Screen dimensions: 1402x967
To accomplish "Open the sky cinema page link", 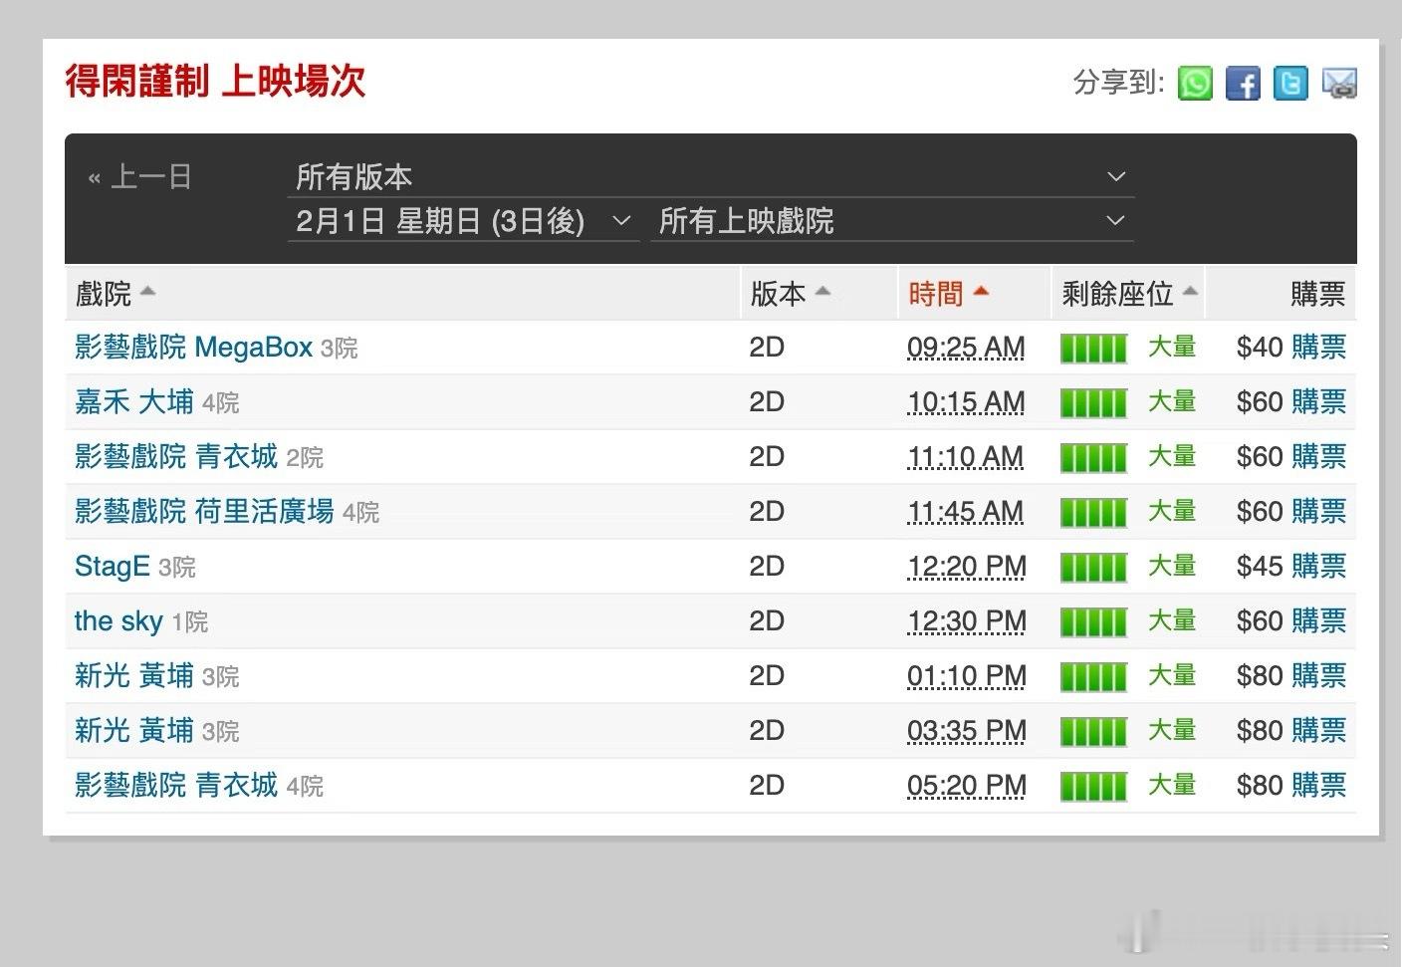I will tap(119, 620).
